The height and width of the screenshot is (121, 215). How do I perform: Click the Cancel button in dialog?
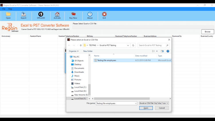[x=162, y=108]
